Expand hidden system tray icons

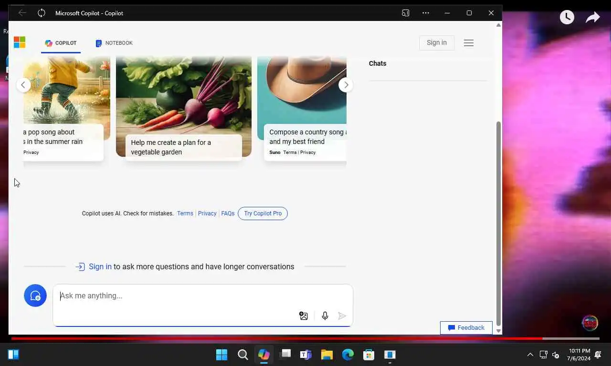coord(530,355)
